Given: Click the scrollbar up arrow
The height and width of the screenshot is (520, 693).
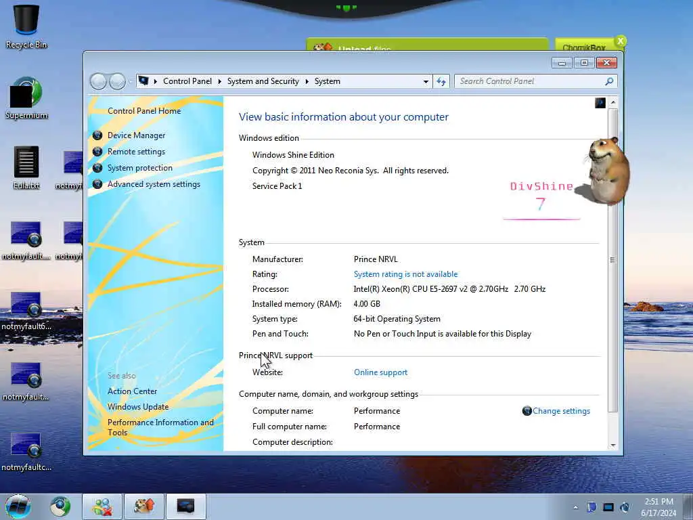Looking at the screenshot, I should click(613, 103).
